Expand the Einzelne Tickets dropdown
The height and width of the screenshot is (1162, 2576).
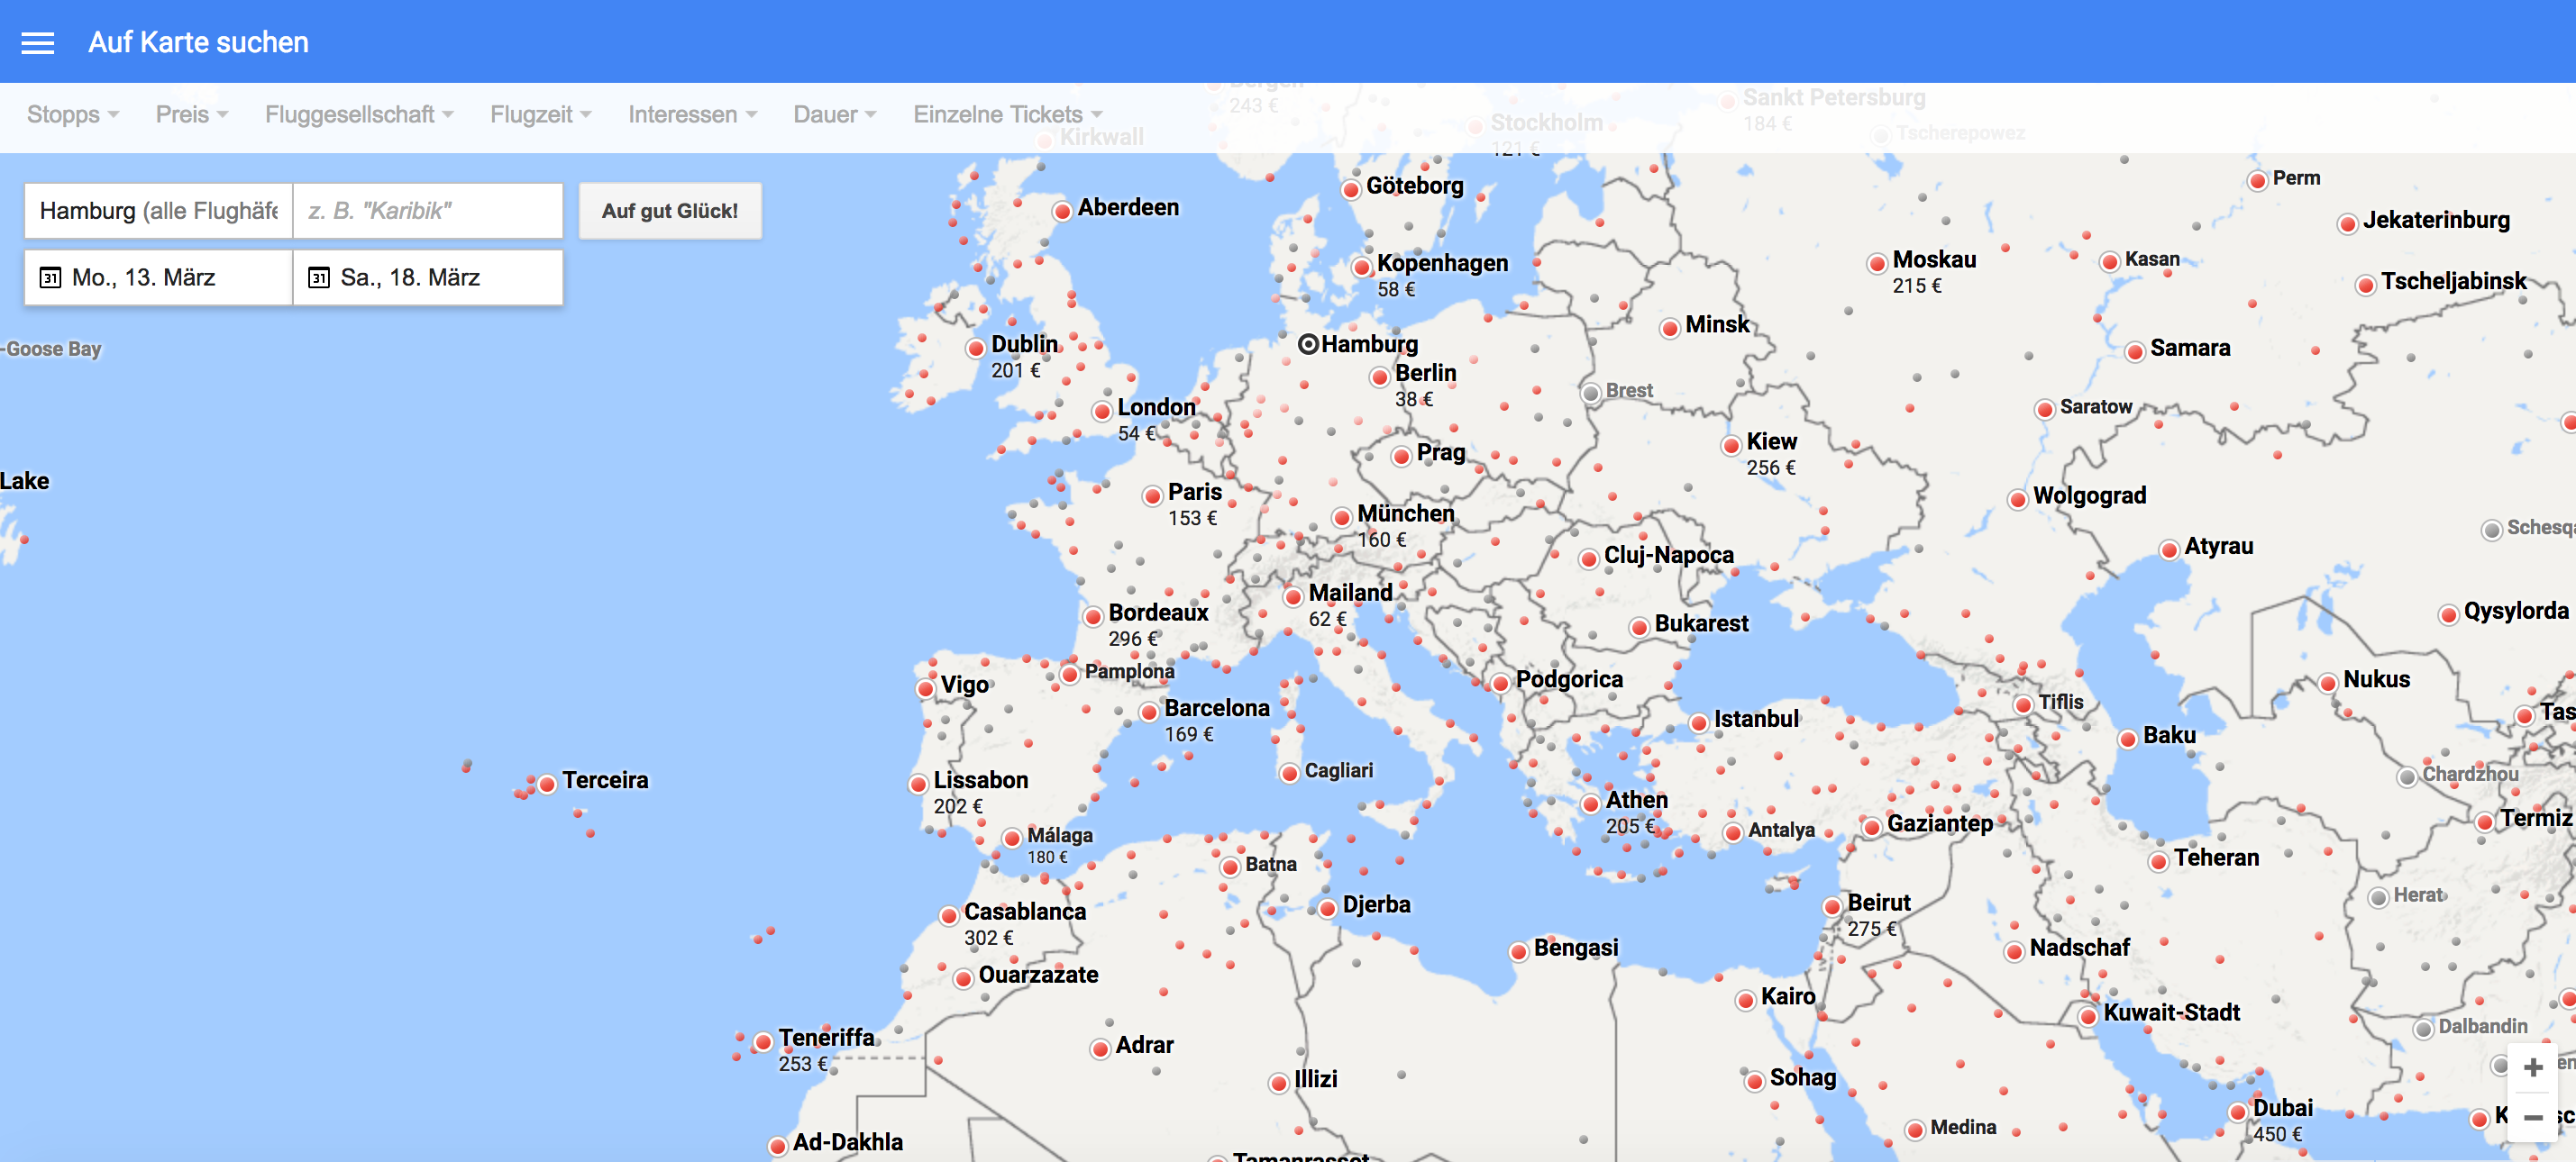1007,115
